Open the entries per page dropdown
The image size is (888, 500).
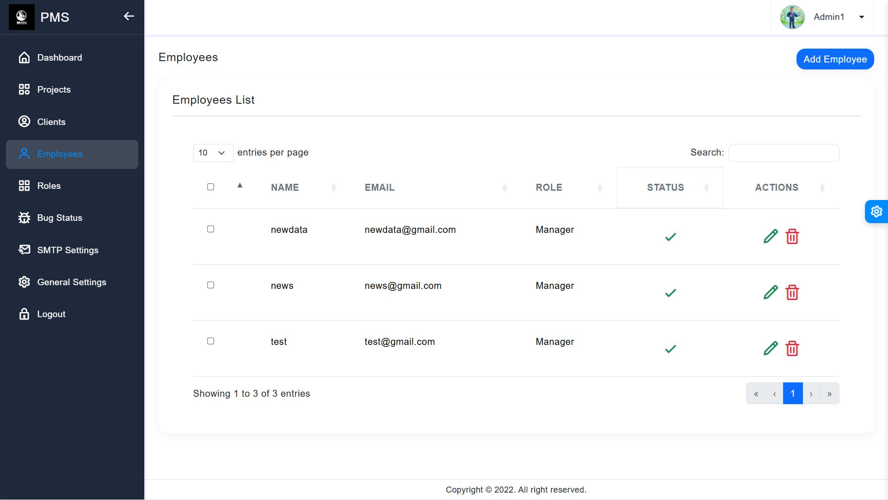[213, 153]
